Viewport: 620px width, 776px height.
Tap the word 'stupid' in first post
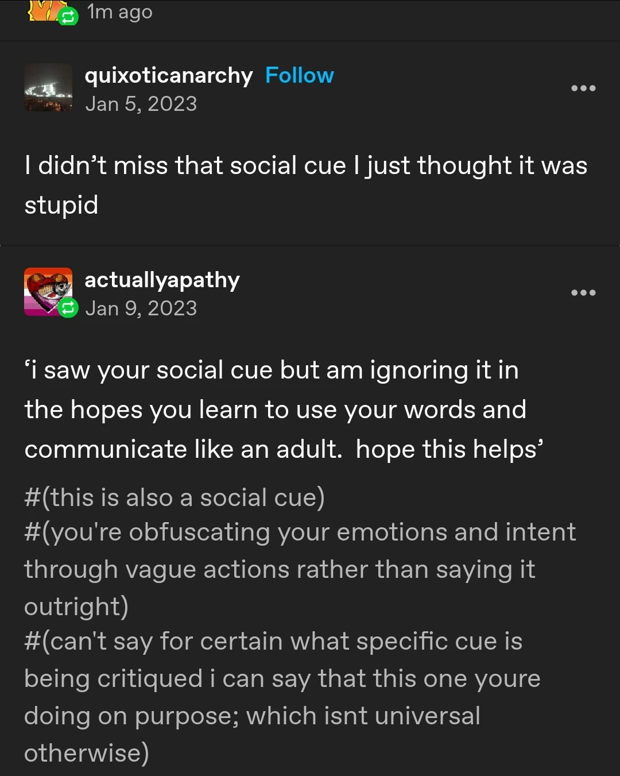coord(61,206)
